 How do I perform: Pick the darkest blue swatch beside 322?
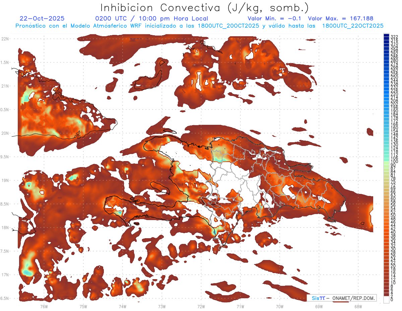[x=387, y=35]
